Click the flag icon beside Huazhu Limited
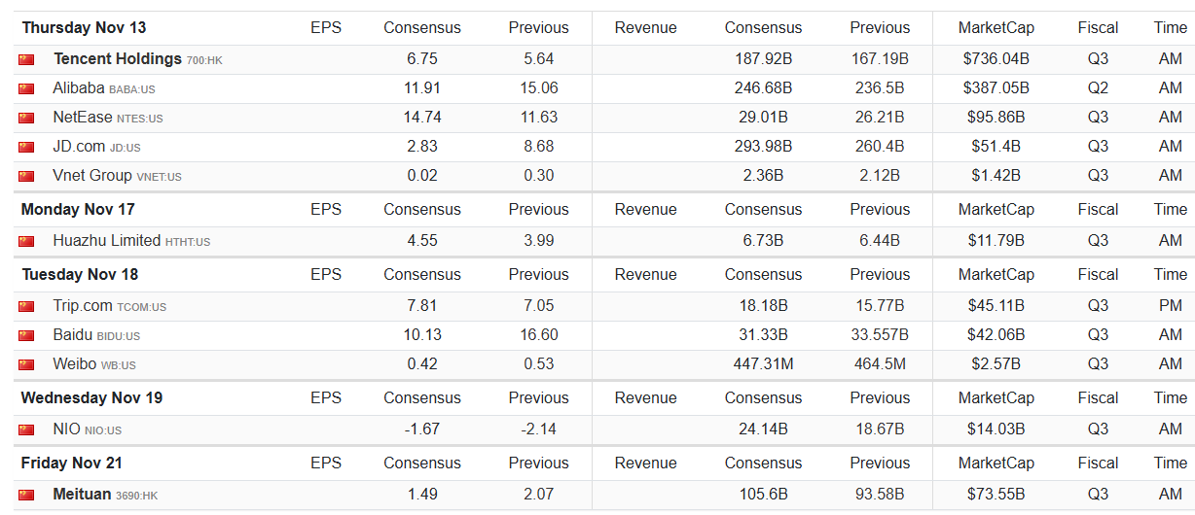Viewport: 1195px width, 515px height. pyautogui.click(x=26, y=241)
